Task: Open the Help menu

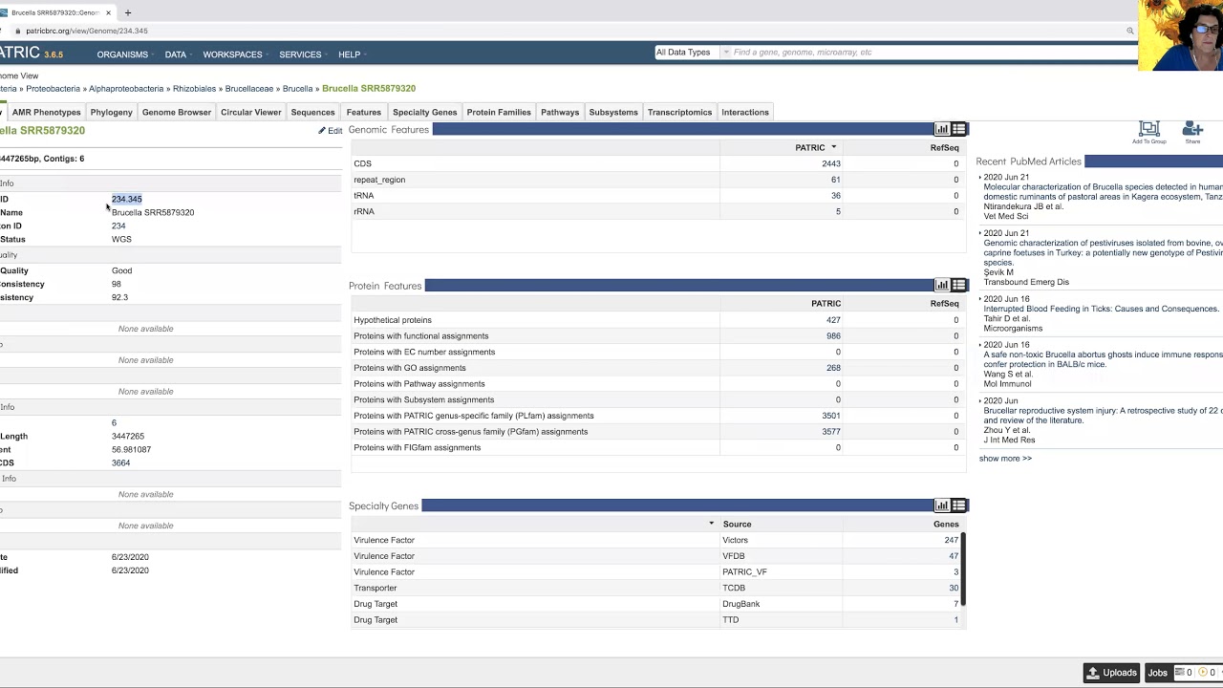Action: pyautogui.click(x=353, y=54)
